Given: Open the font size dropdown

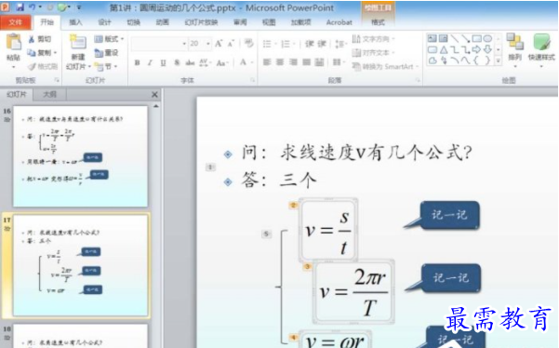Looking at the screenshot, I should (x=208, y=44).
